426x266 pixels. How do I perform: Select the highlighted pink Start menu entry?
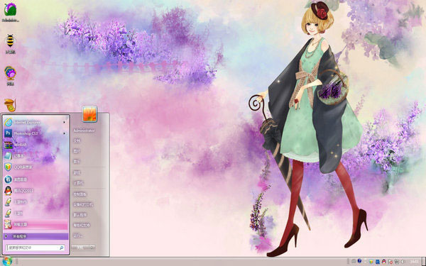(x=35, y=224)
